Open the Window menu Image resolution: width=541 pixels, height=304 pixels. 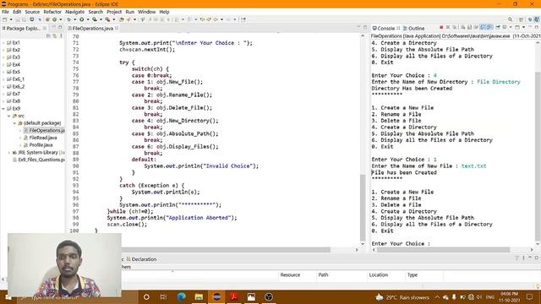coord(146,12)
